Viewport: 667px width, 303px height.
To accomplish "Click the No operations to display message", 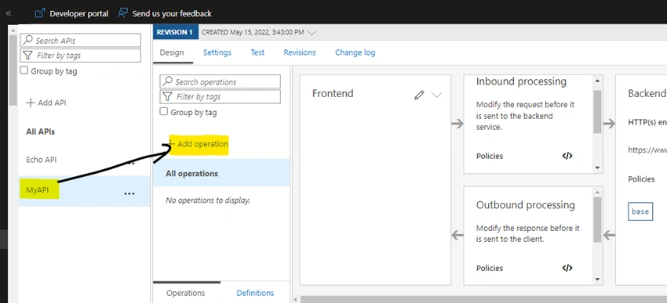I will click(208, 200).
